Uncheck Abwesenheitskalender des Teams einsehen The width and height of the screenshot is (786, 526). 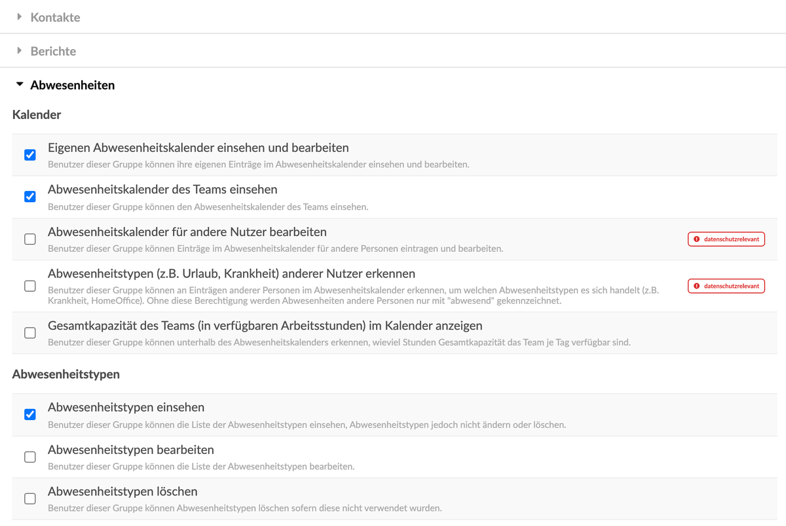(x=30, y=196)
